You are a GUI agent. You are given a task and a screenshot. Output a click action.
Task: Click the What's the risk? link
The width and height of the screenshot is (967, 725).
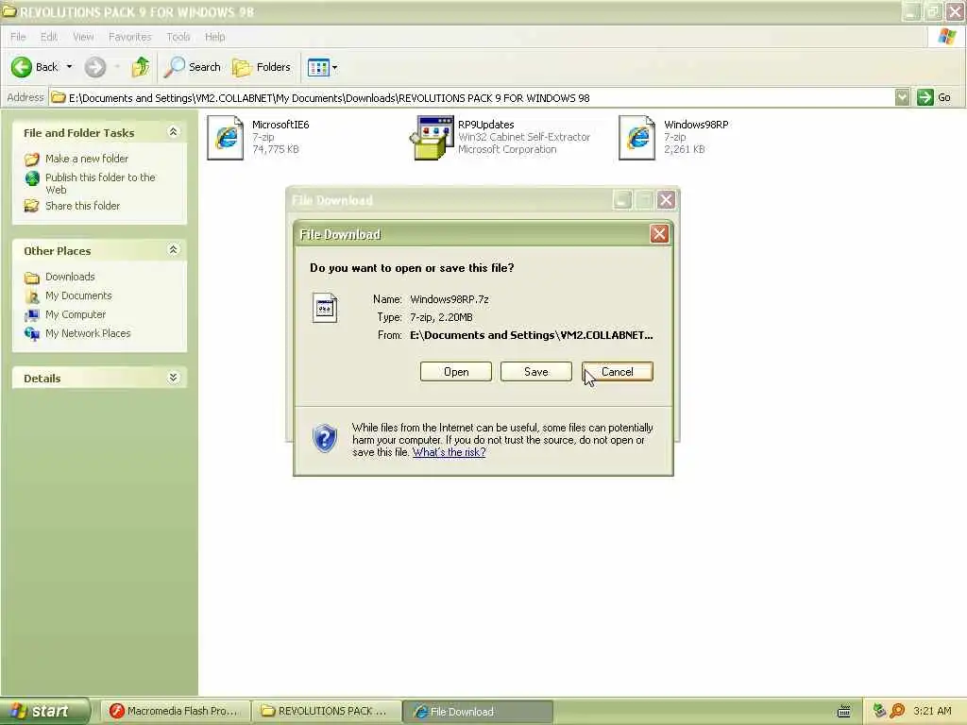click(x=449, y=452)
